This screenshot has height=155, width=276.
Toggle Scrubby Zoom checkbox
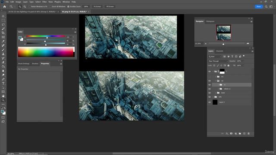click(x=68, y=7)
